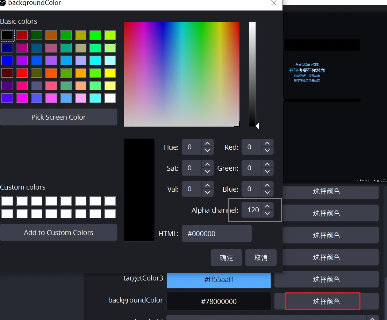Image resolution: width=387 pixels, height=320 pixels.
Task: Decrease the Red value with down arrow
Action: (x=267, y=150)
